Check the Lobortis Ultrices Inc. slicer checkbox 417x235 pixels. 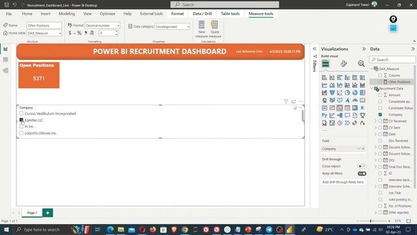click(22, 133)
